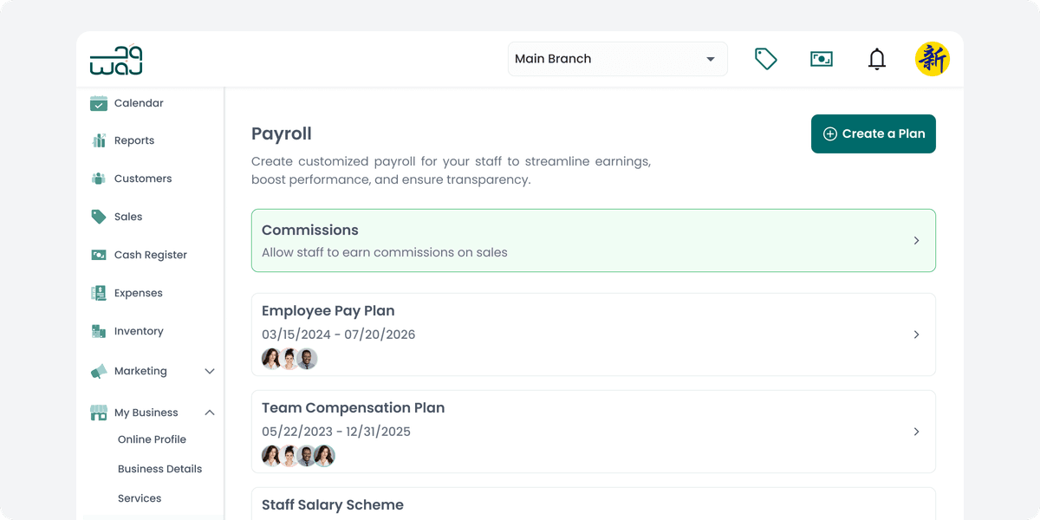Open Business Details from sidebar
The height and width of the screenshot is (520, 1040).
pos(159,469)
